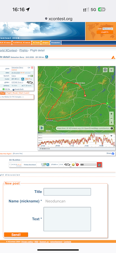116x253 pixels.
Task: Play the flight track animation
Action: pyautogui.click(x=41, y=128)
